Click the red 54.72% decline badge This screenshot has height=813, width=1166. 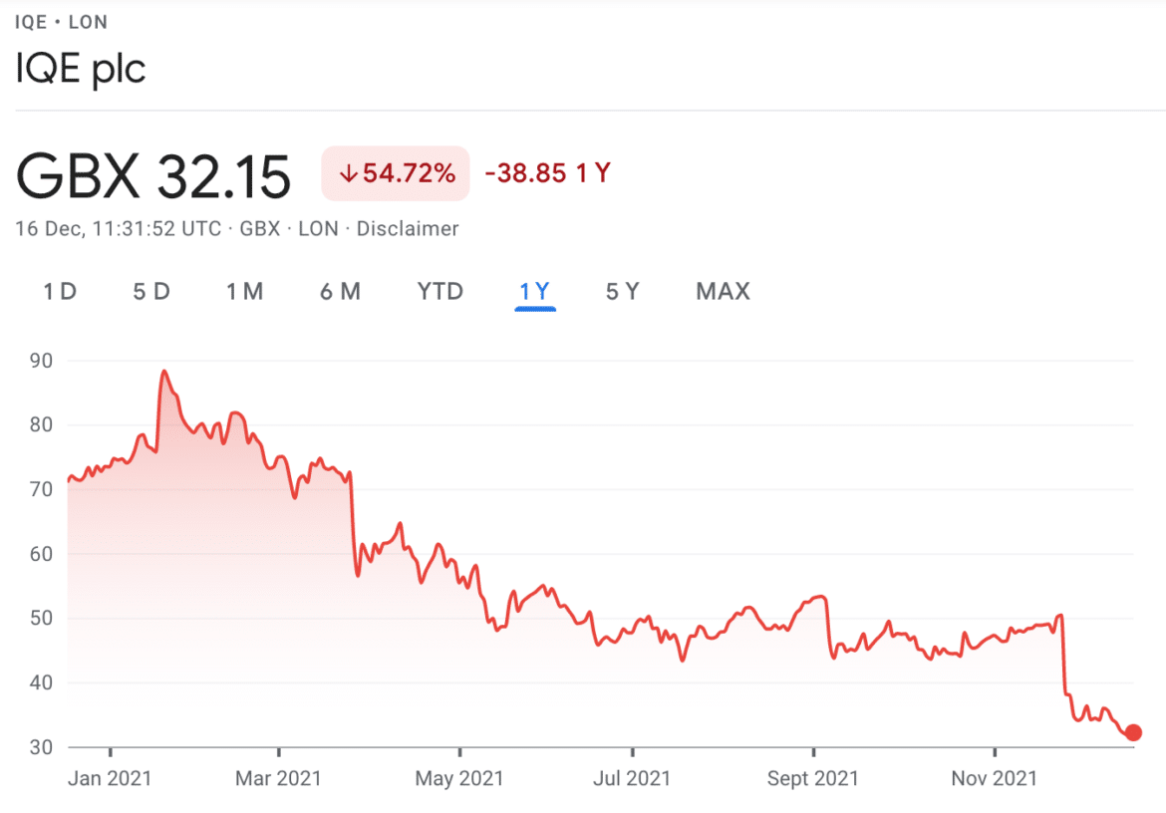click(395, 172)
